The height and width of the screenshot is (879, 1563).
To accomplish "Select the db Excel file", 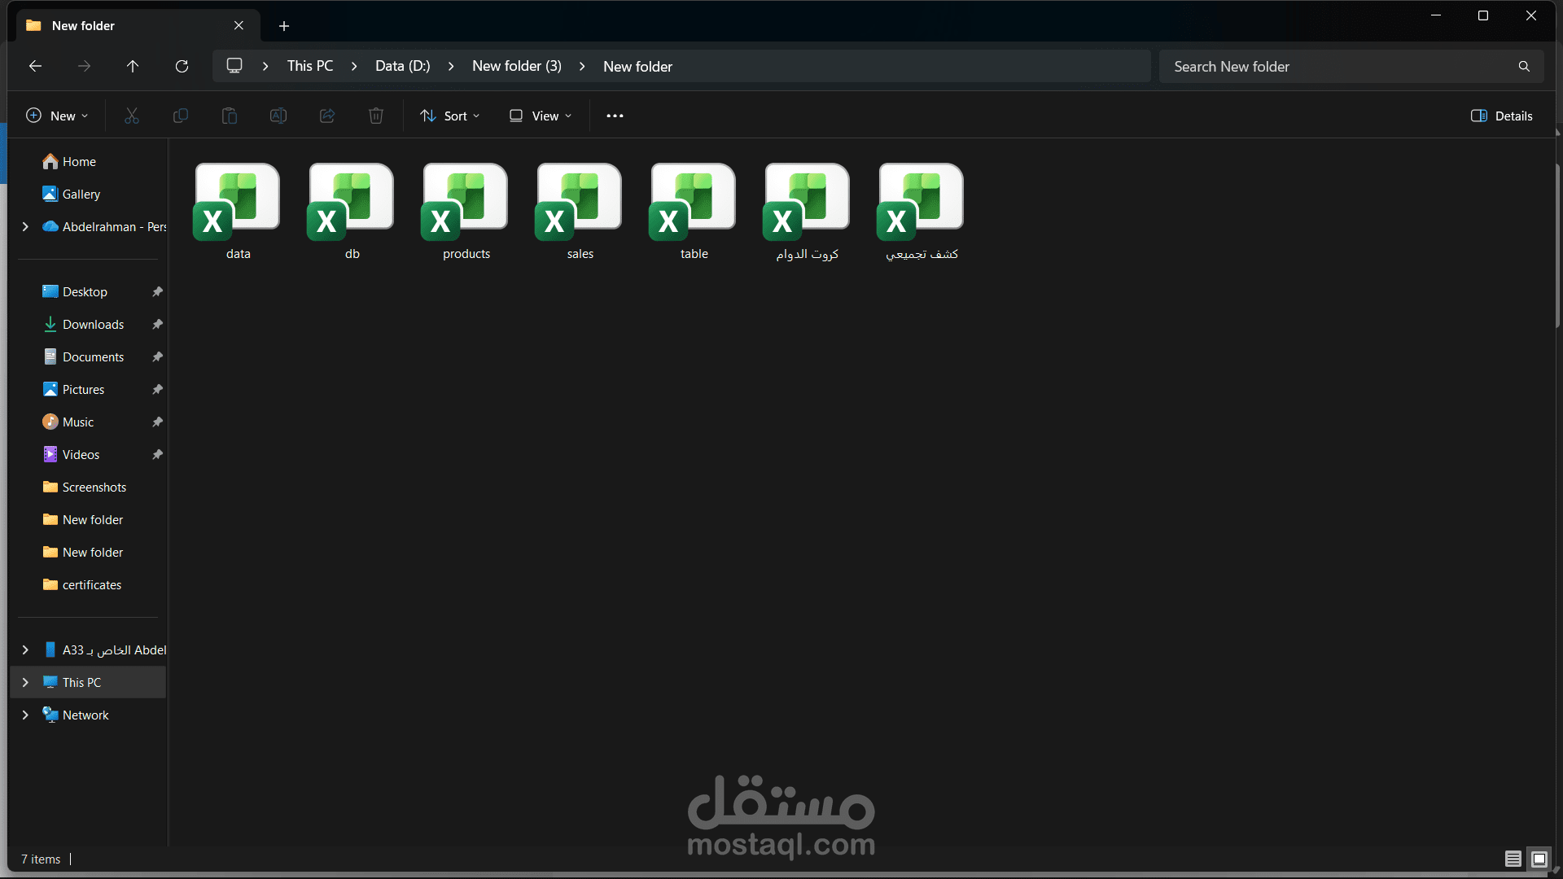I will click(352, 212).
